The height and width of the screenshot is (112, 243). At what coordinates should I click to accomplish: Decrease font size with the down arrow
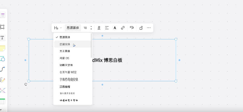pyautogui.click(x=91, y=29)
